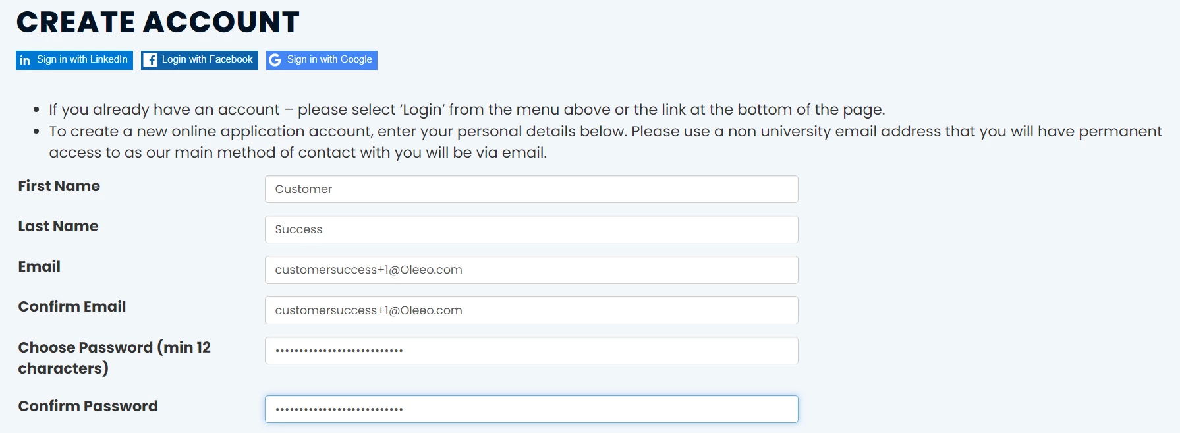Click the Confirm Email input field
Image resolution: width=1180 pixels, height=433 pixels.
pos(531,310)
